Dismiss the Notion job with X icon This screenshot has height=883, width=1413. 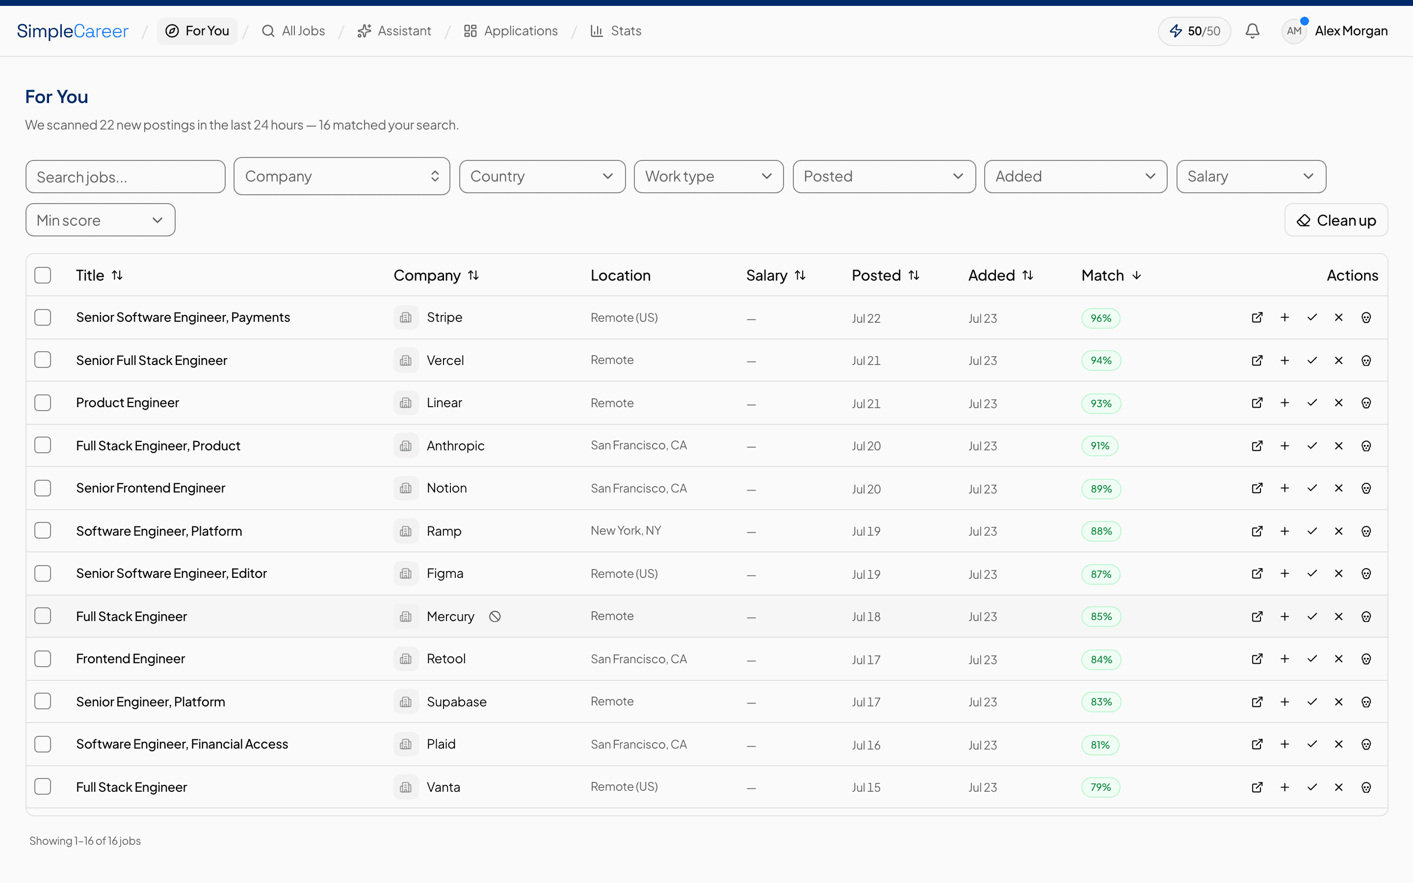(x=1339, y=488)
